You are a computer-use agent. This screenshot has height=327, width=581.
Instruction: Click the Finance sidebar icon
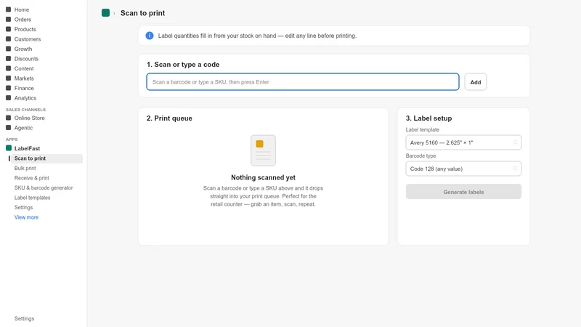click(8, 88)
